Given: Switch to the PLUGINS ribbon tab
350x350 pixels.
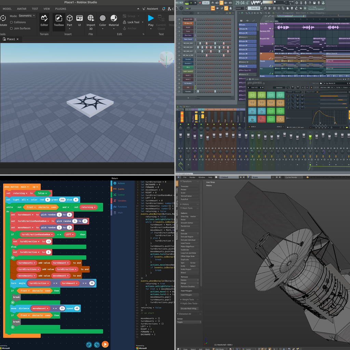Looking at the screenshot, I should 60,9.
